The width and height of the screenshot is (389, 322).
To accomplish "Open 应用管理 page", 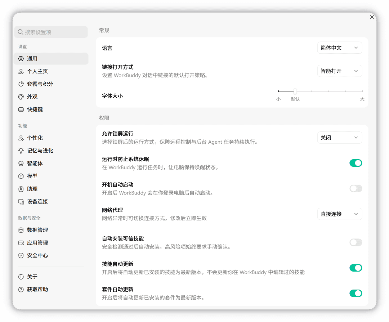I will tap(51, 243).
